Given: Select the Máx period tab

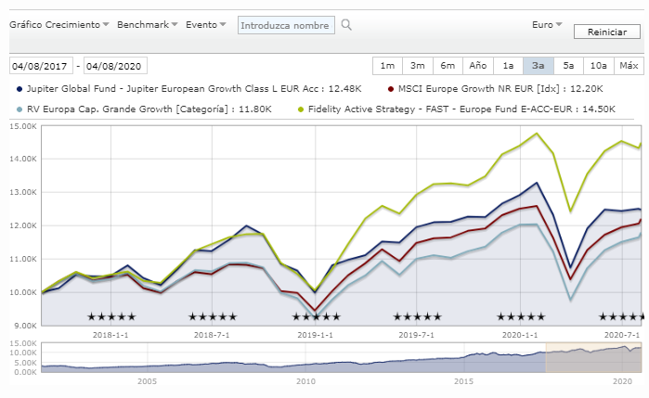Looking at the screenshot, I should (629, 66).
